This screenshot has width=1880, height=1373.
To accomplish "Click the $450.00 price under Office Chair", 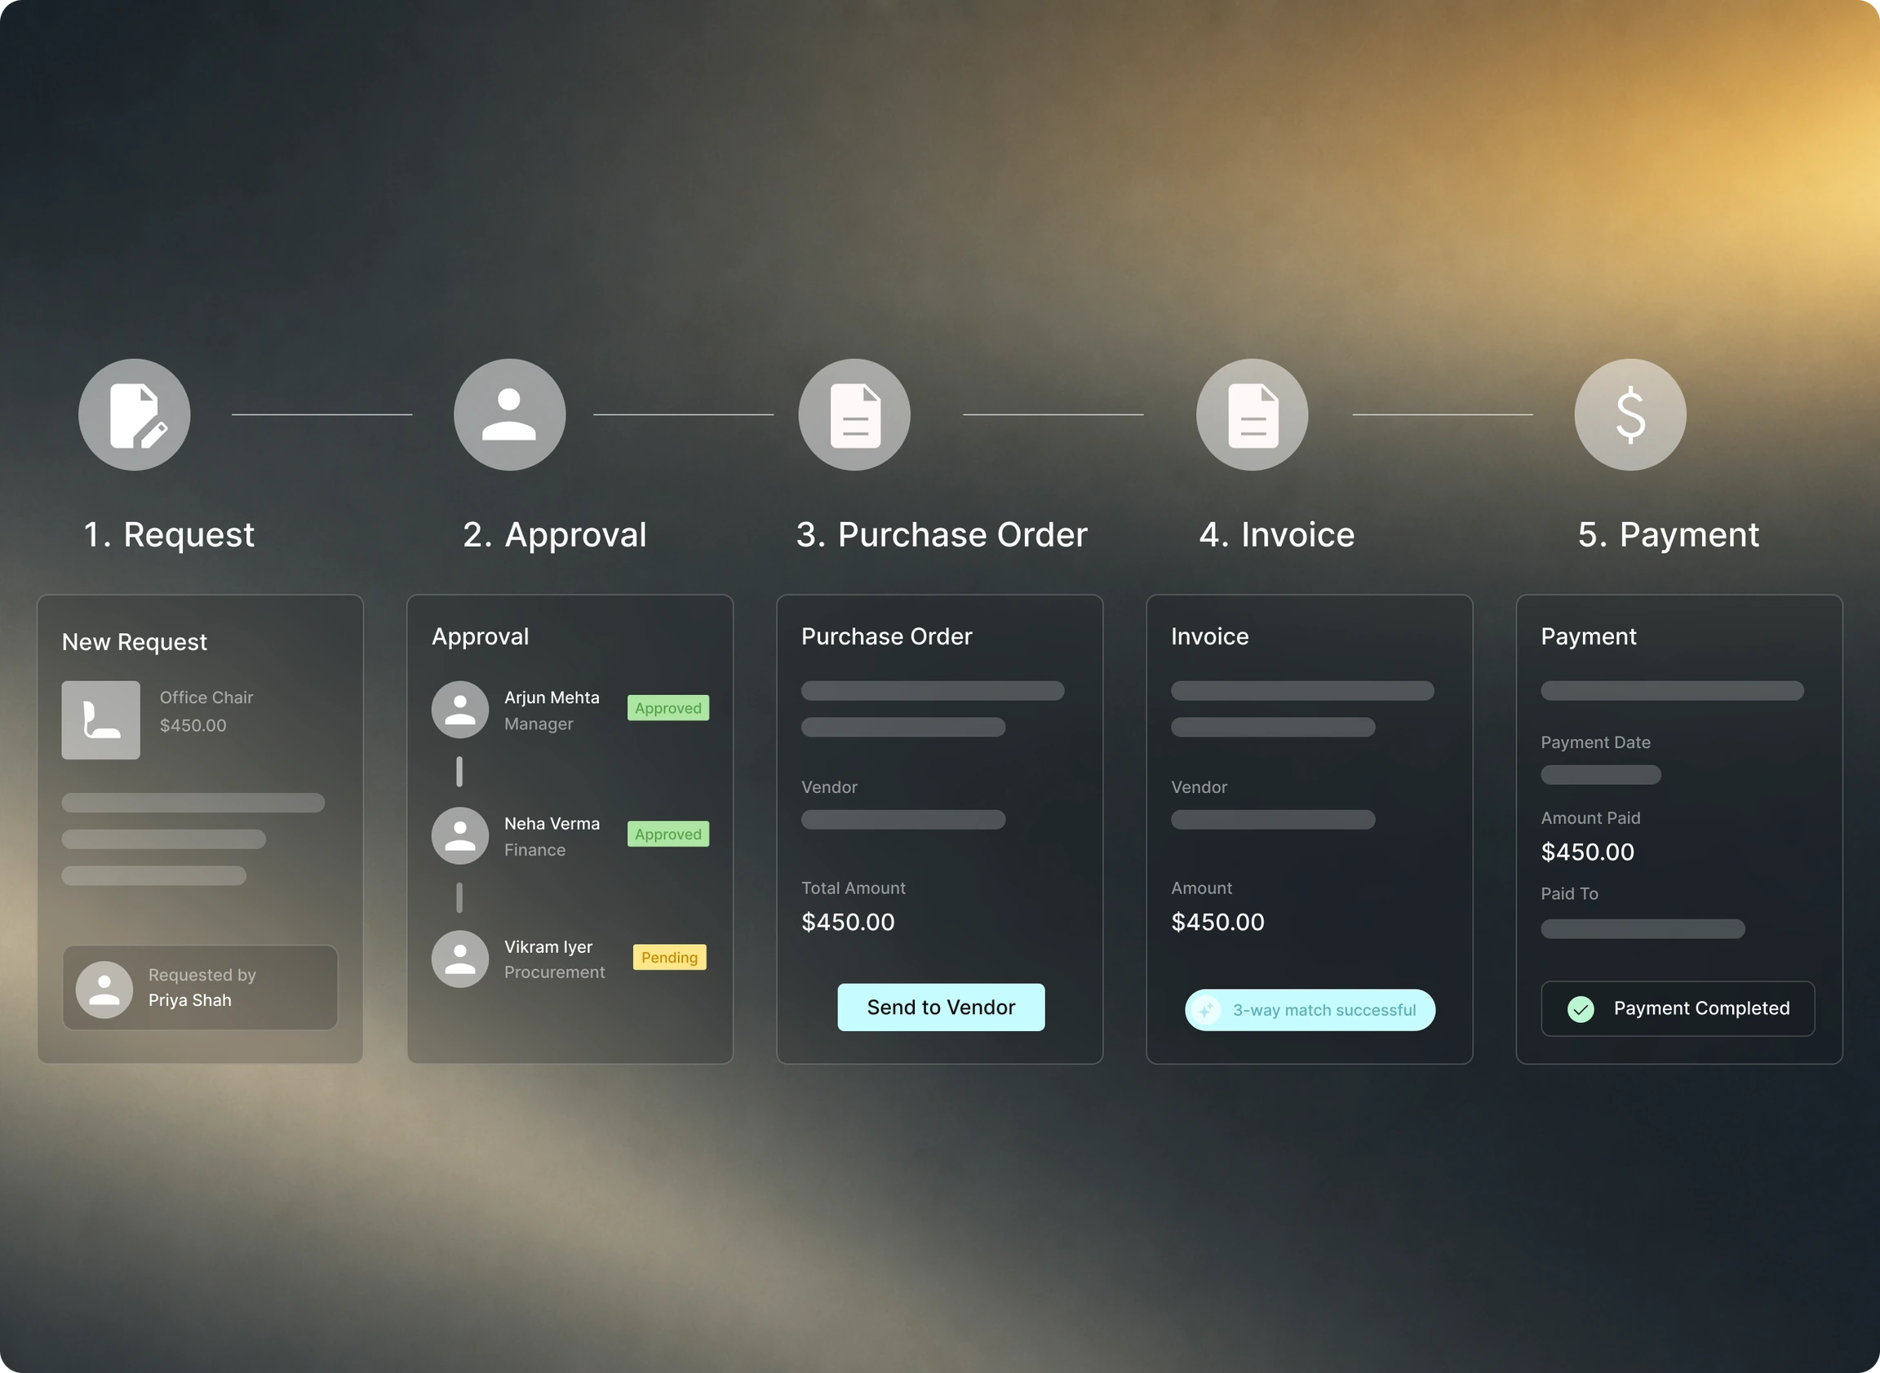I will coord(193,725).
